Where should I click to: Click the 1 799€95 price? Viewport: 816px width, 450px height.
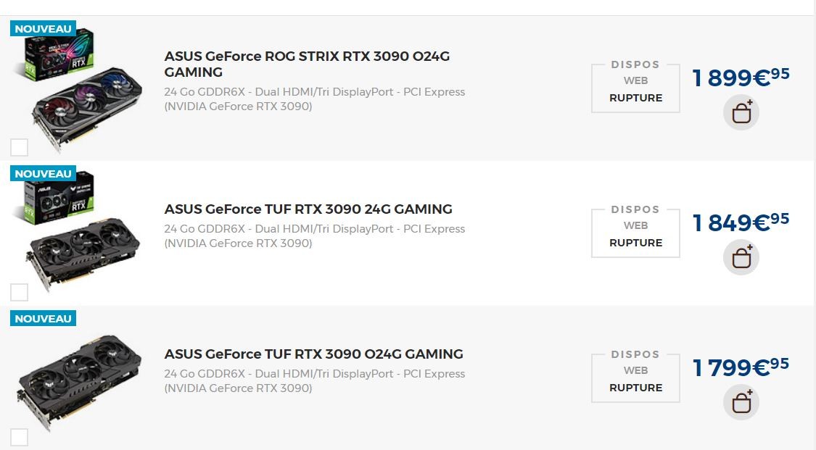[740, 367]
